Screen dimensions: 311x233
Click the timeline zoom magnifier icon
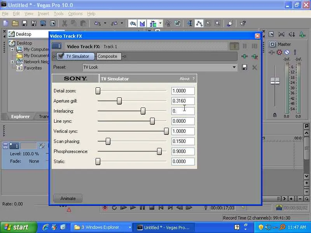point(306,198)
